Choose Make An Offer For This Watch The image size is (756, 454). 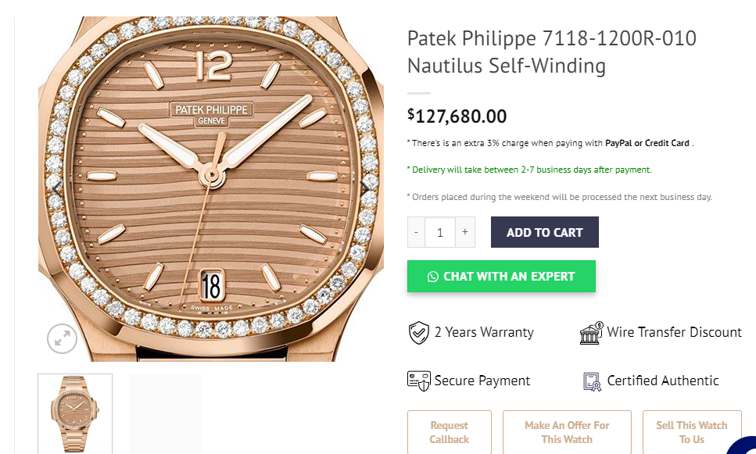(x=567, y=432)
